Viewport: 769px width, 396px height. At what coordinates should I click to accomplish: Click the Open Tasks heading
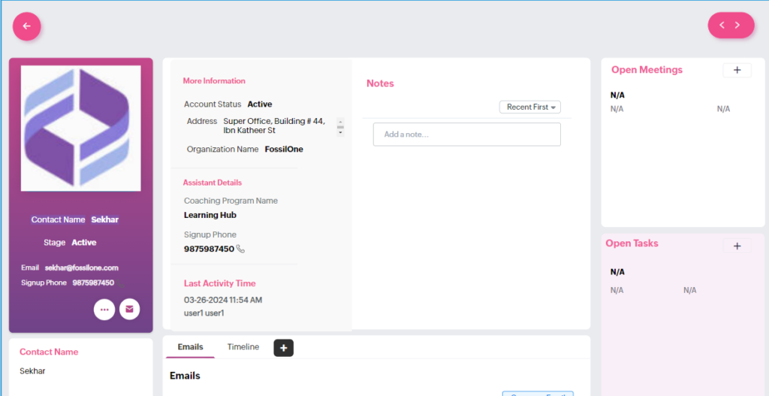[632, 243]
